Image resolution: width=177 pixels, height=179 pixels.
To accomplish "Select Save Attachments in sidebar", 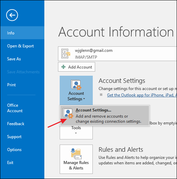I will click(22, 72).
